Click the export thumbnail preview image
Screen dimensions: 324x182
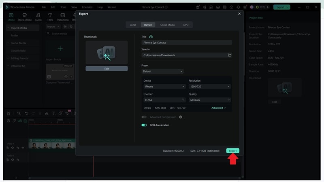point(107,53)
